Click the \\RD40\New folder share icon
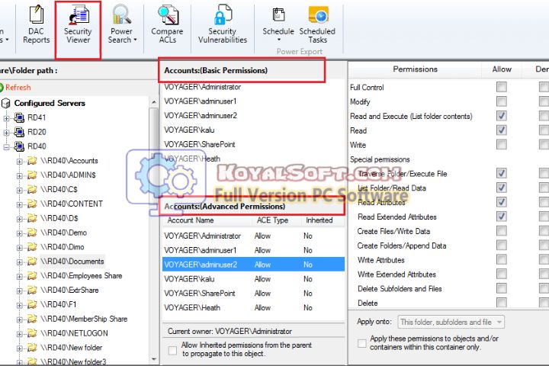Screen dimensions: 549x366 [x=32, y=348]
